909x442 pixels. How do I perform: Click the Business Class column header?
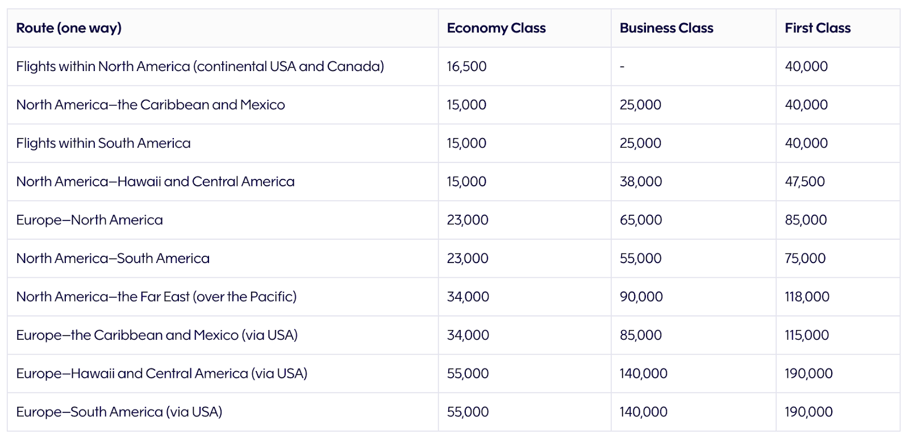666,28
